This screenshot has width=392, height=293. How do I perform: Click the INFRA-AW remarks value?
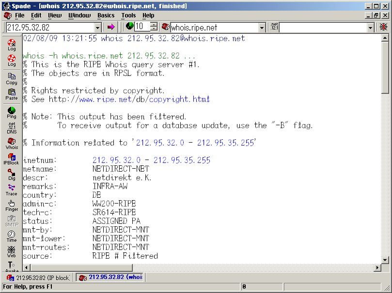pyautogui.click(x=110, y=186)
